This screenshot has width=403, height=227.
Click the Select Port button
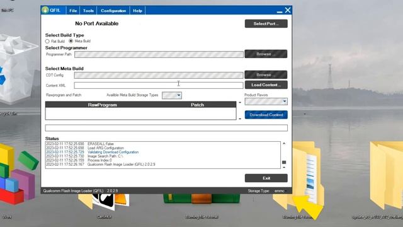(x=266, y=24)
